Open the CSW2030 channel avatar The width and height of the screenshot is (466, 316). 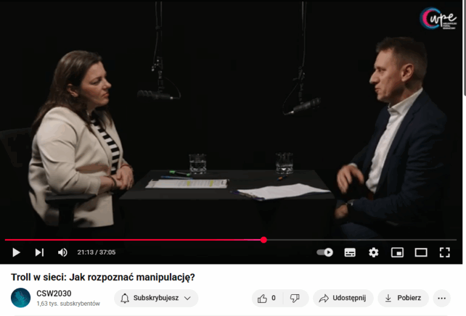[21, 298]
